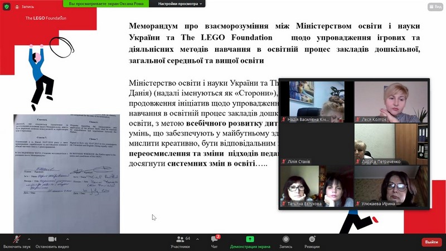Click Демонстрация экрана share button
The height and width of the screenshot is (251, 446).
click(x=250, y=242)
